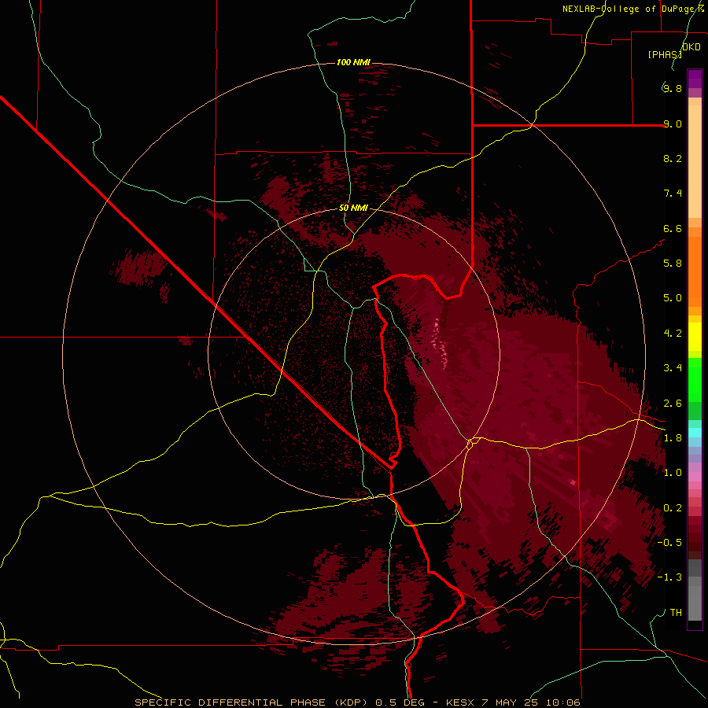The image size is (708, 708).
Task: Click the 100 NMI range ring label
Action: [353, 62]
